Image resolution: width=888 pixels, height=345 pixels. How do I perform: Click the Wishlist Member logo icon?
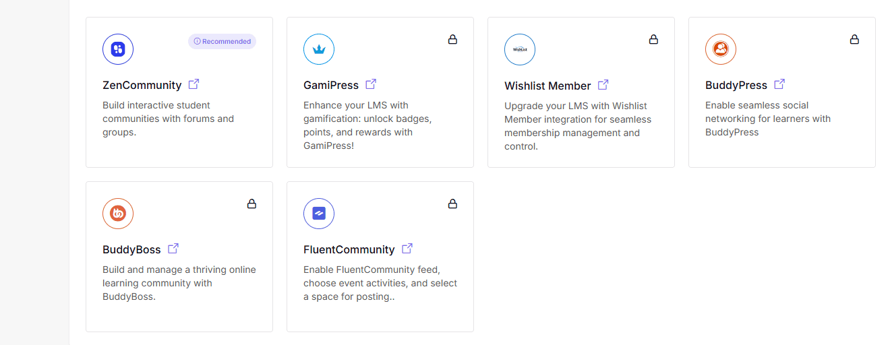pyautogui.click(x=520, y=49)
